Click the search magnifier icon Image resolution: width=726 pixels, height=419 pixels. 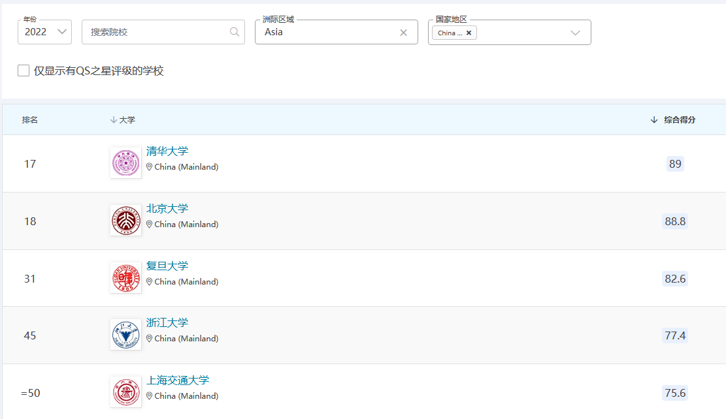tap(235, 32)
